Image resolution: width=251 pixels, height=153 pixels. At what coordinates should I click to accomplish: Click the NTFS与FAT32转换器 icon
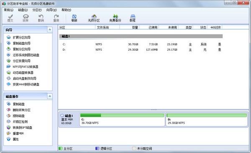coord(9,67)
